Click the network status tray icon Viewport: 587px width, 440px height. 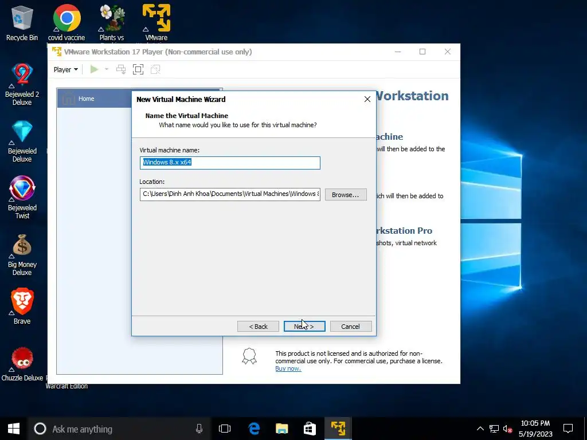(x=494, y=429)
